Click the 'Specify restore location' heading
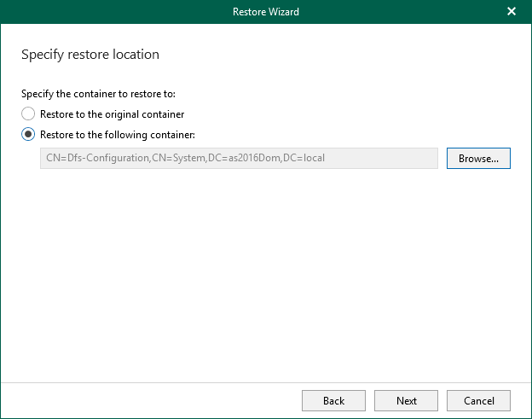The image size is (532, 419). tap(90, 55)
